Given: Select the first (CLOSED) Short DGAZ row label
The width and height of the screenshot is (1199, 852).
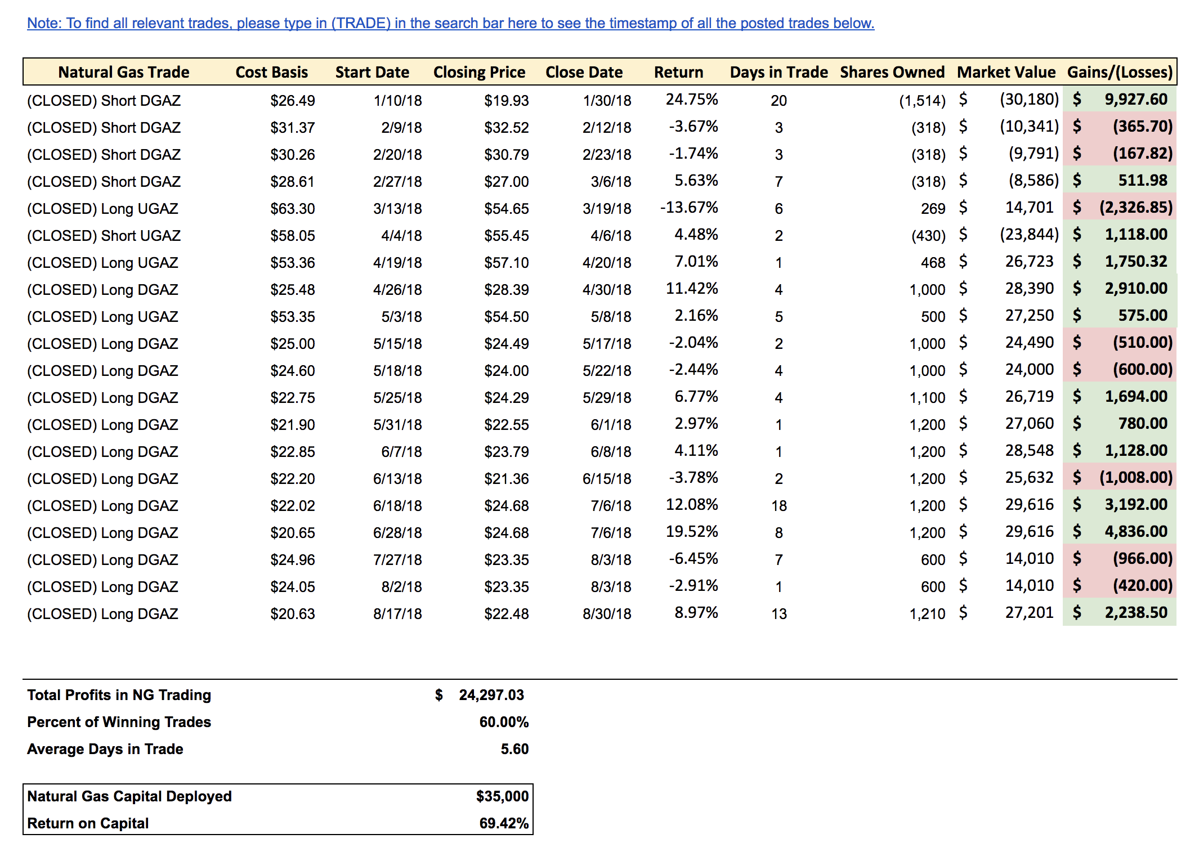Looking at the screenshot, I should 104,100.
